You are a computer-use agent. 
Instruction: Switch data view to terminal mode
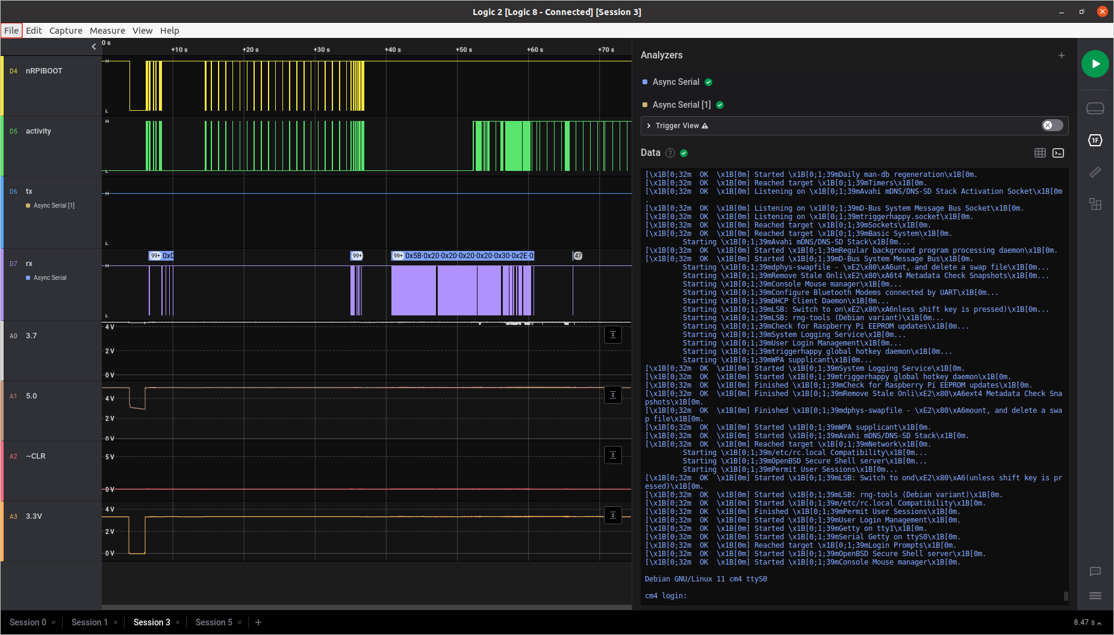tap(1058, 153)
